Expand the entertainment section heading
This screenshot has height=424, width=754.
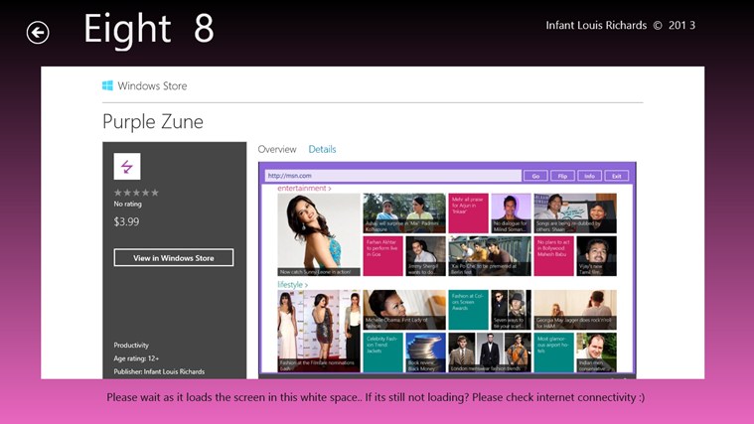click(304, 187)
